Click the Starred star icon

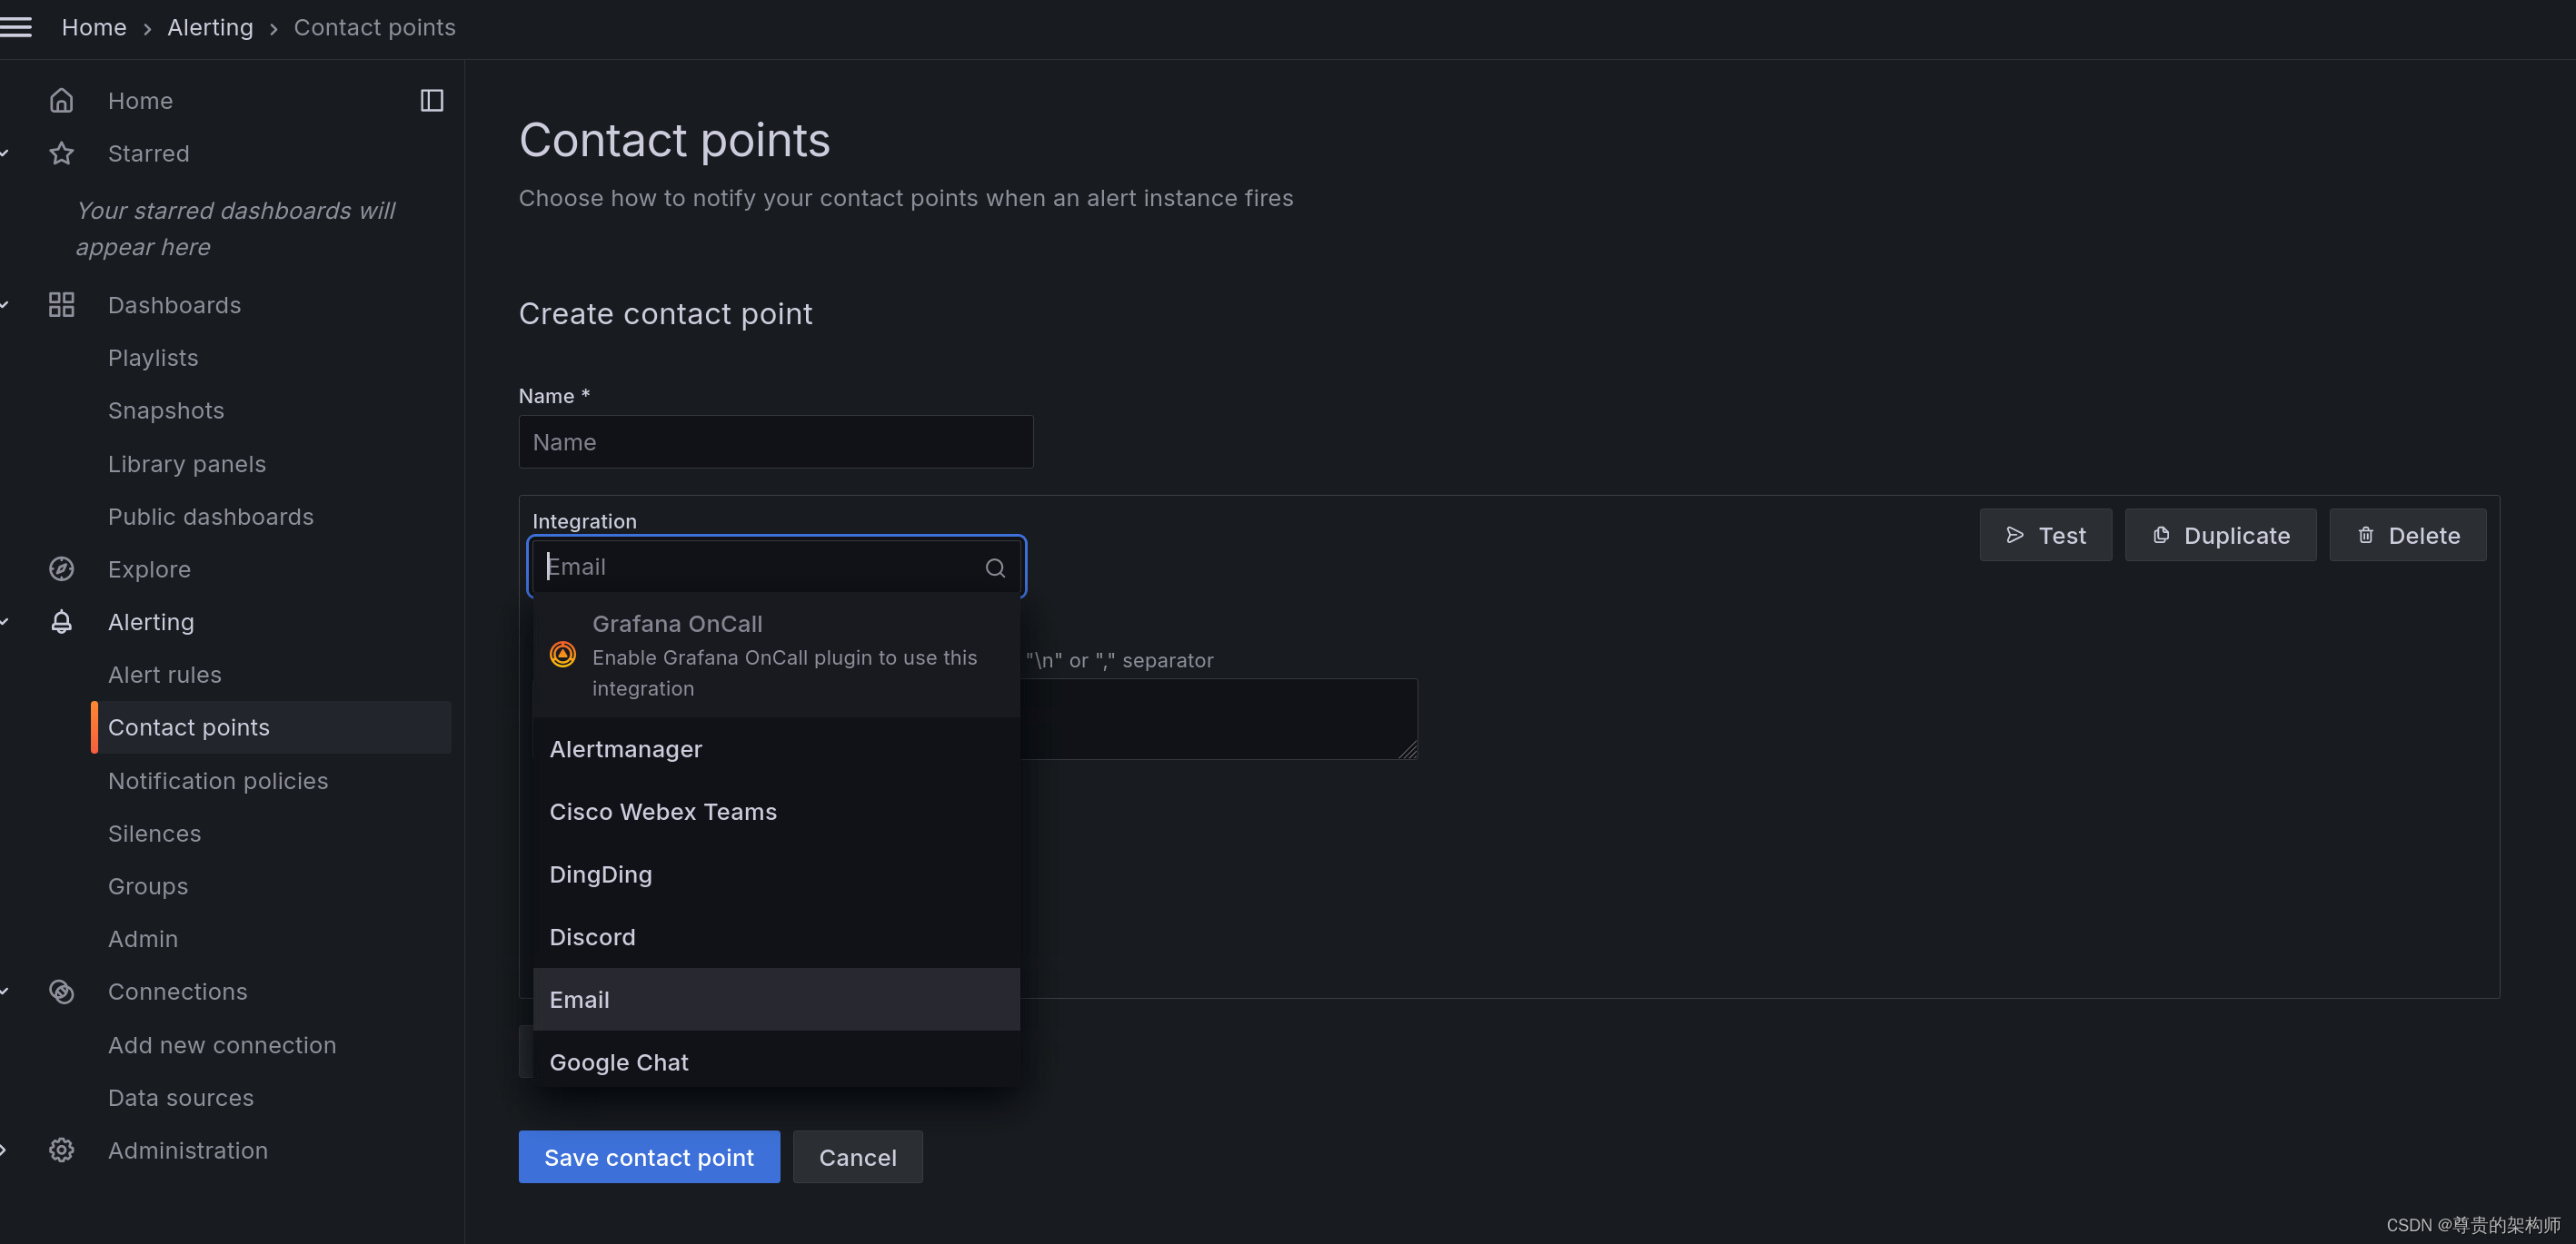pos(61,153)
